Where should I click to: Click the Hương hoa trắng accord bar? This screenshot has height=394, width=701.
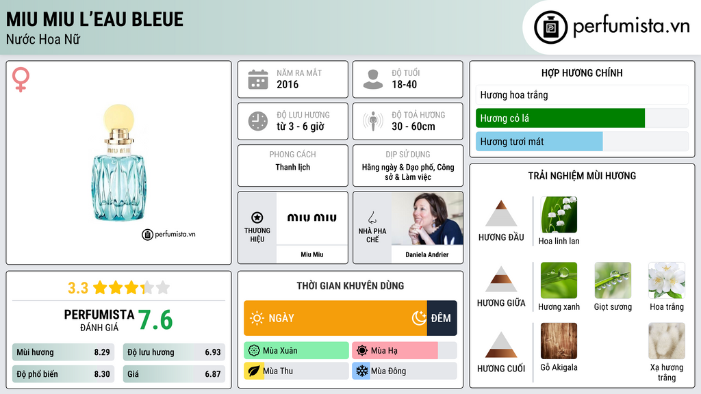(x=582, y=94)
